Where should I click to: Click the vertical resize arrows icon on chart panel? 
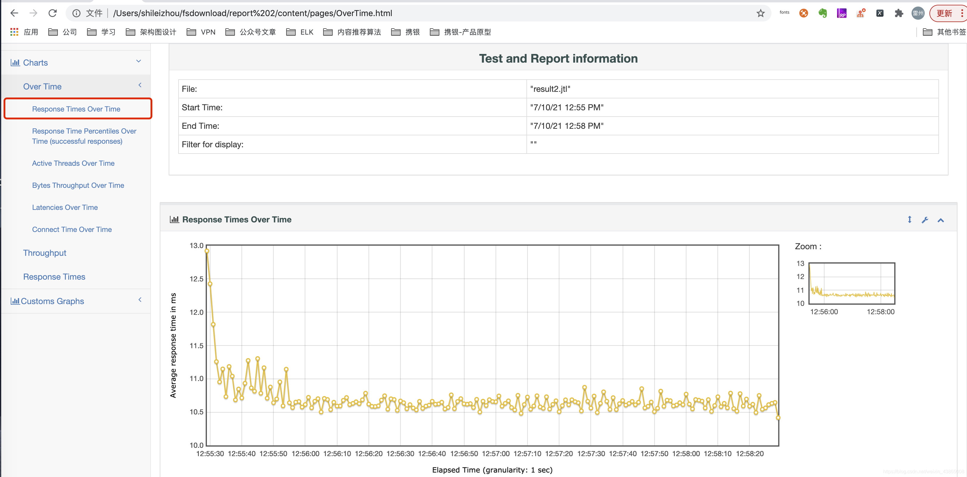click(909, 219)
